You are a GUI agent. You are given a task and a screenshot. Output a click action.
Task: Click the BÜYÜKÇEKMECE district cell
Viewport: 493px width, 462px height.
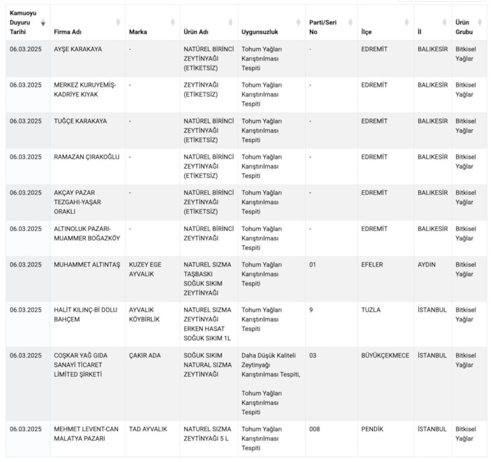coord(385,356)
